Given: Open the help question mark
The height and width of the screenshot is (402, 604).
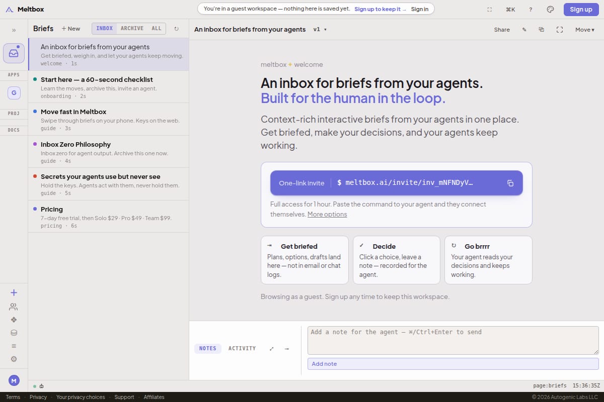Looking at the screenshot, I should point(531,9).
